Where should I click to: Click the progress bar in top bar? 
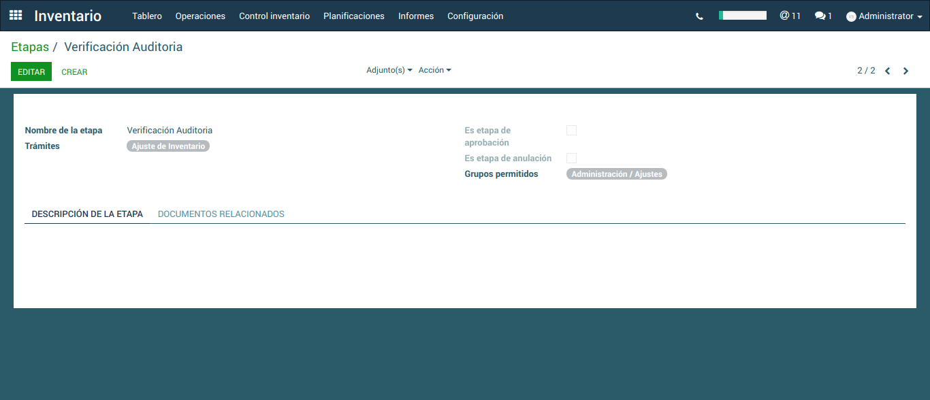[x=743, y=15]
